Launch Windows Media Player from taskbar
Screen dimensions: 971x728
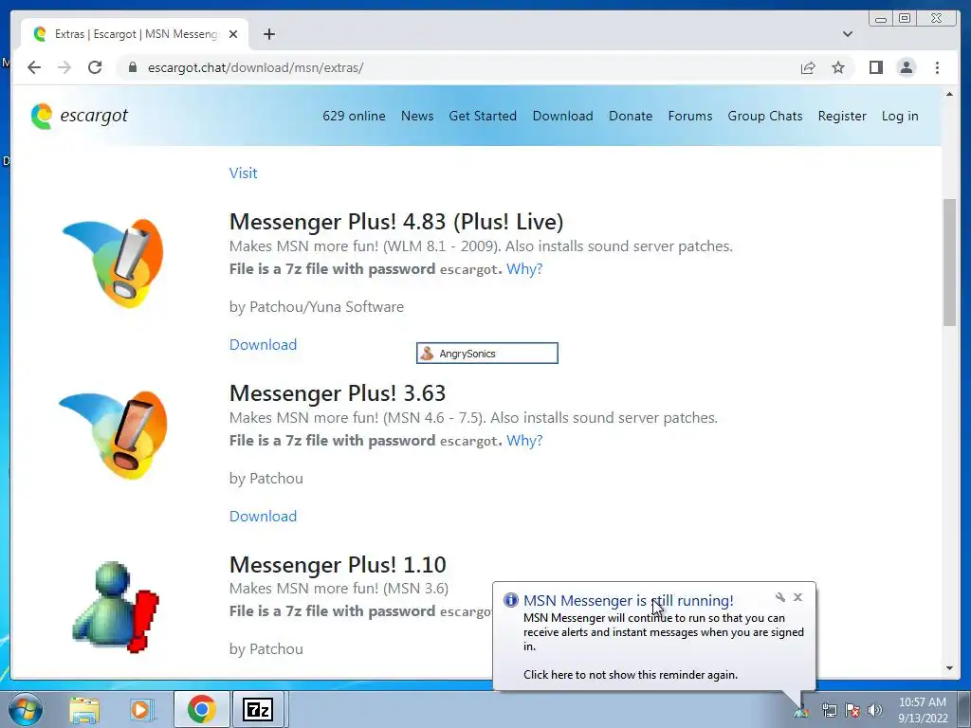142,709
